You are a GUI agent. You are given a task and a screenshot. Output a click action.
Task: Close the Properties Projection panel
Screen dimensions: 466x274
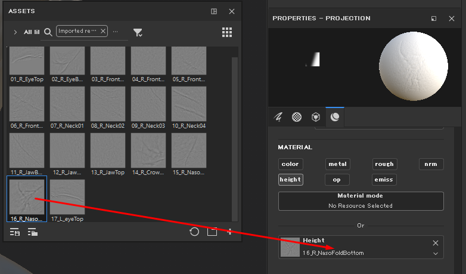point(452,19)
